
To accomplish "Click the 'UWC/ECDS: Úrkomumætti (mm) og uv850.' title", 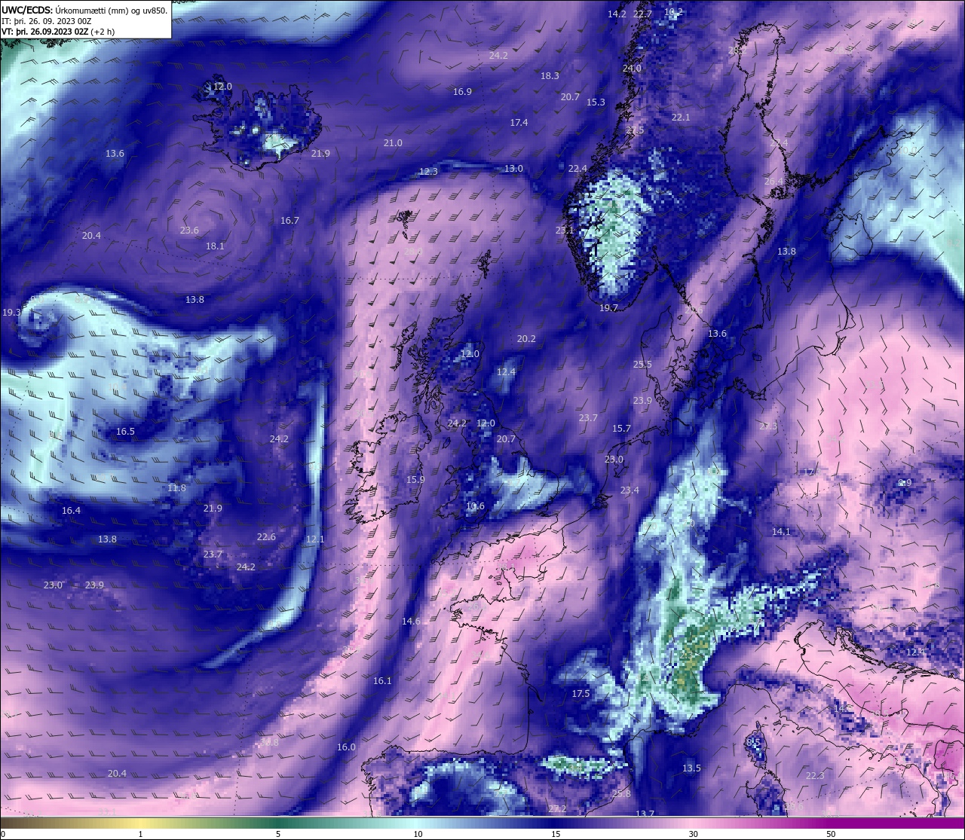I will pyautogui.click(x=84, y=10).
